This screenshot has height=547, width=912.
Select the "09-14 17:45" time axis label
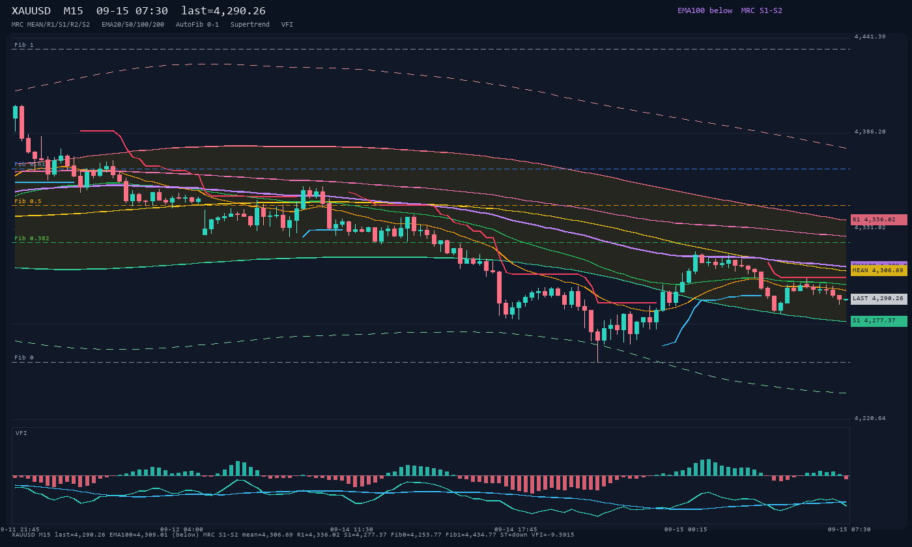click(x=516, y=529)
